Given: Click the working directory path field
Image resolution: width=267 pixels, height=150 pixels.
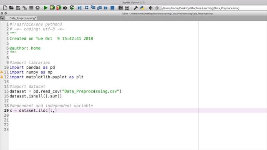Looking at the screenshot, I should pyautogui.click(x=214, y=8).
